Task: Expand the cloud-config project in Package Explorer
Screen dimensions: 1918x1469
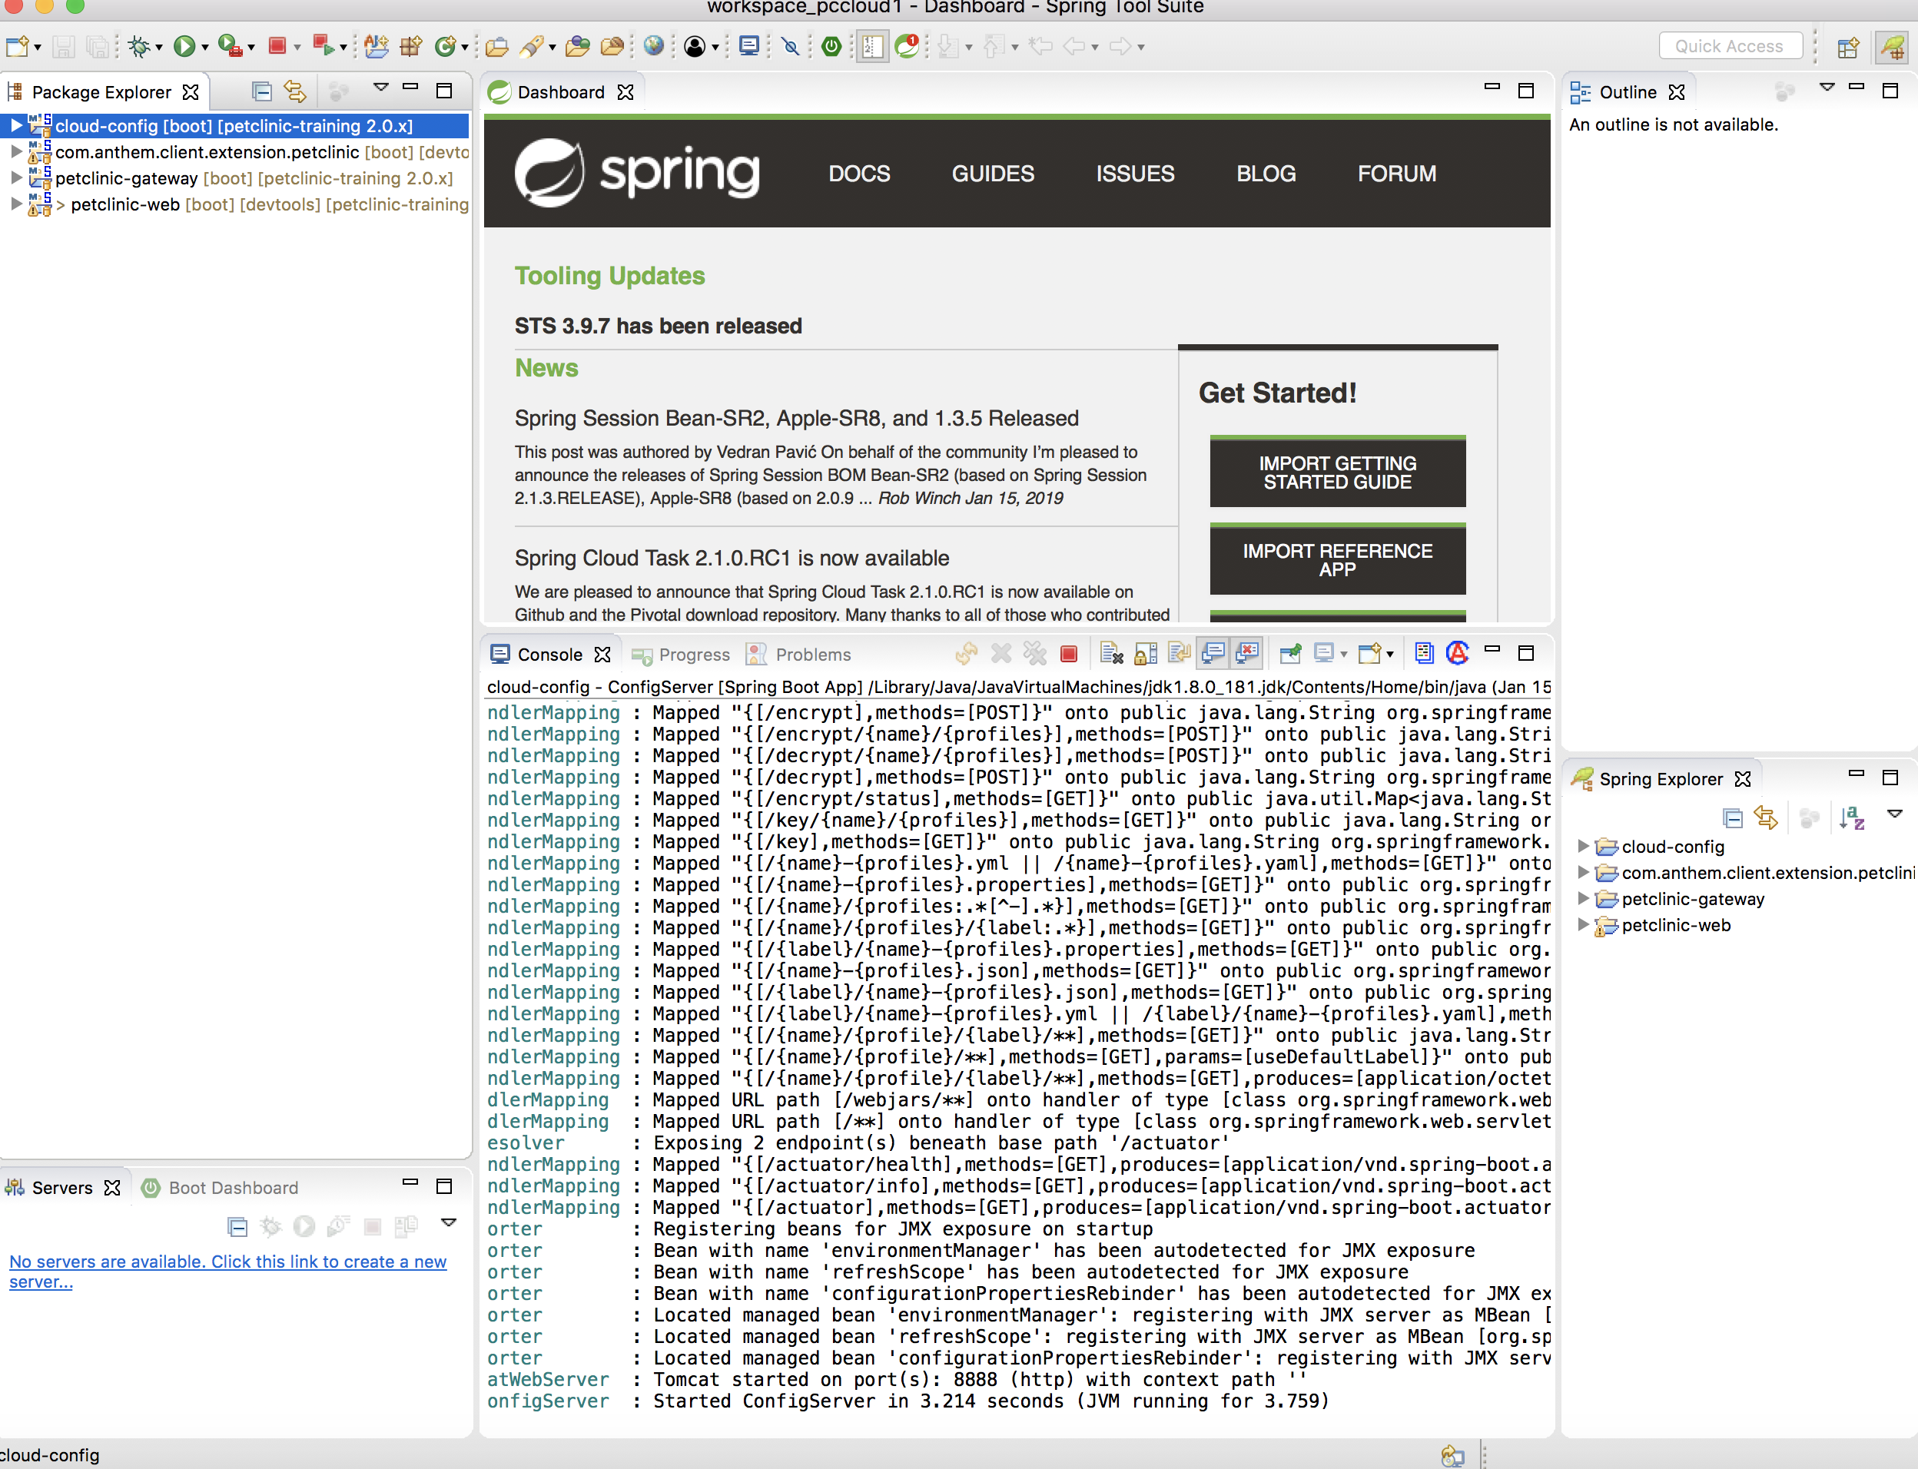Action: click(15, 126)
